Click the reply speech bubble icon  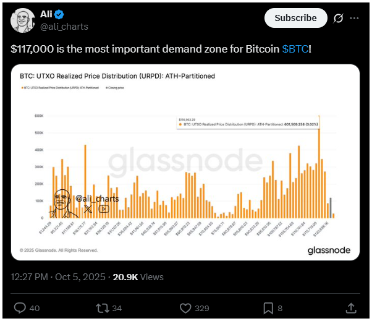[x=20, y=307]
